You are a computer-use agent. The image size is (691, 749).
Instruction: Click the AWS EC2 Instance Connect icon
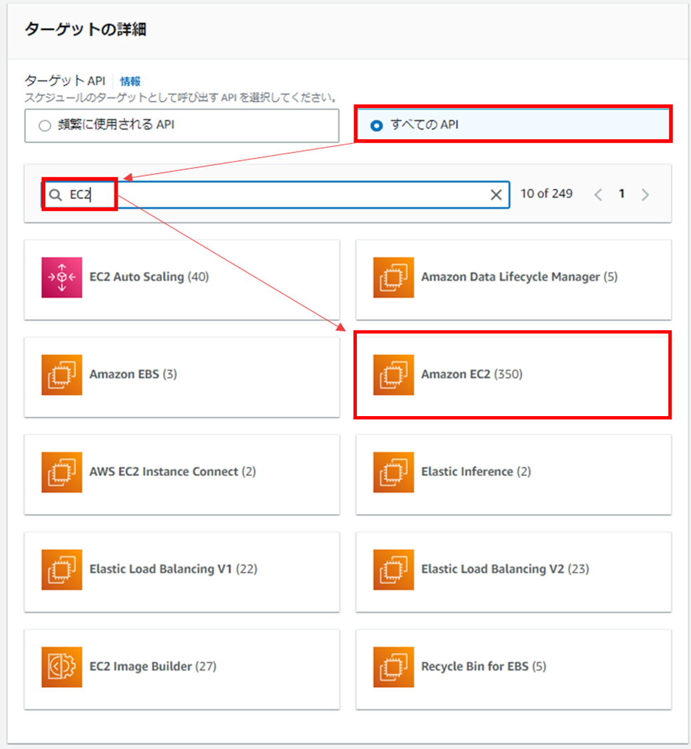pos(62,473)
